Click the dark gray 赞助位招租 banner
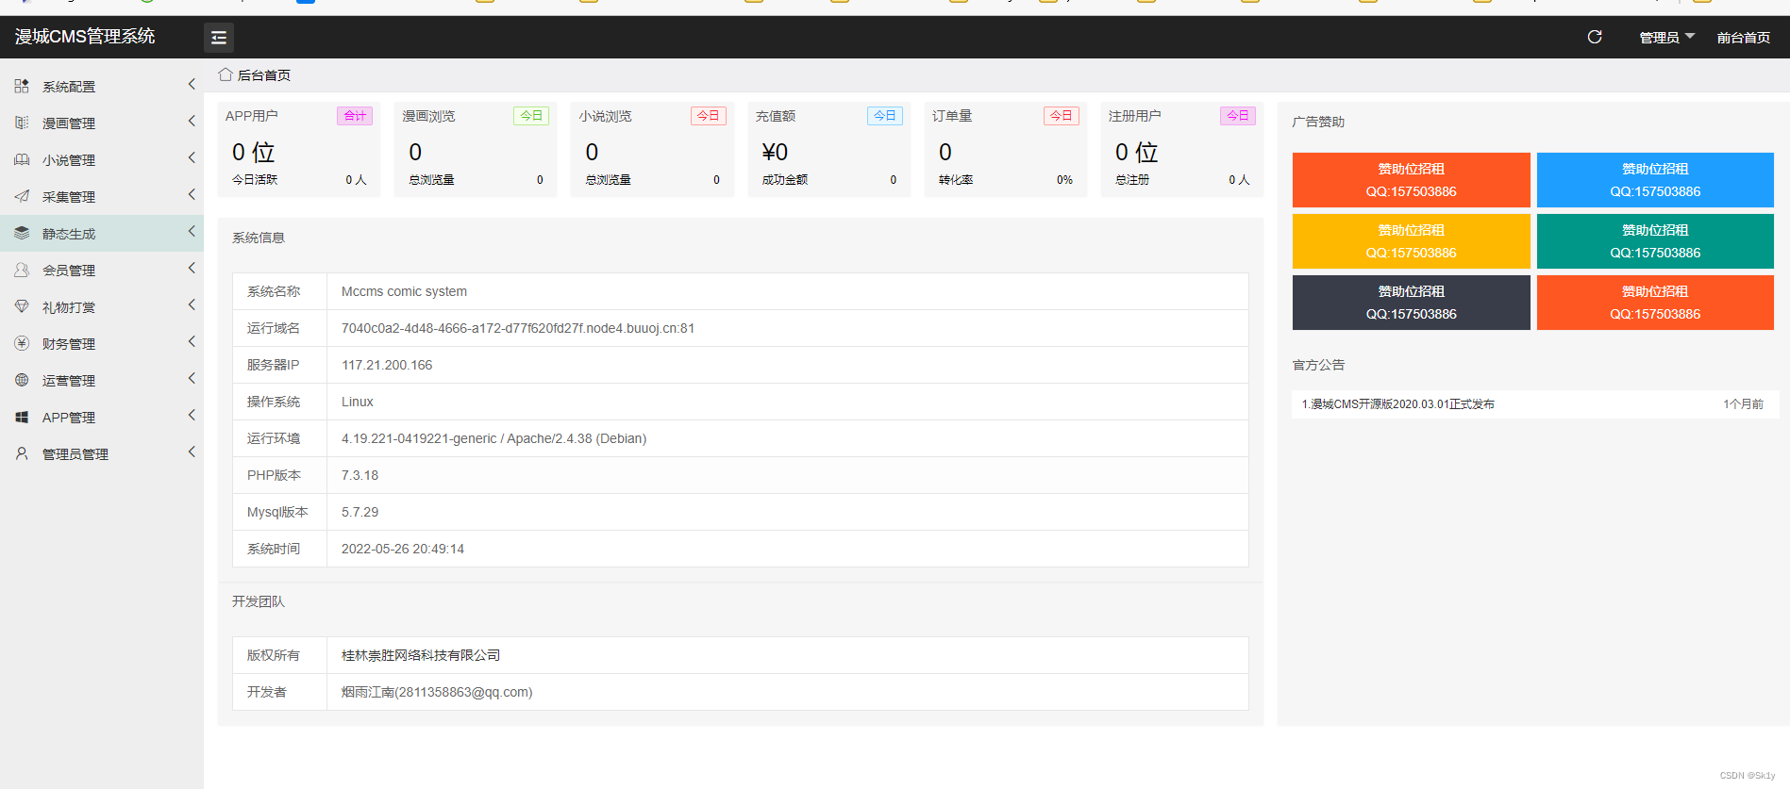 [1411, 303]
